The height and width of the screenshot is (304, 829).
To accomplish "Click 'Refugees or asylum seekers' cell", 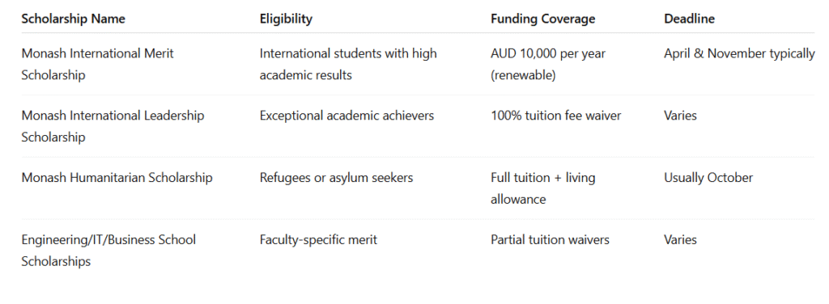I will pyautogui.click(x=336, y=178).
